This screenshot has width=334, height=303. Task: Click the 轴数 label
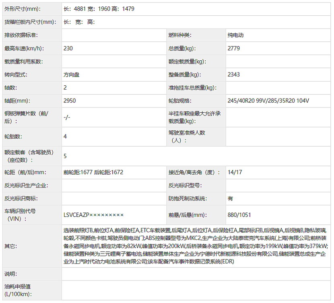(x=10, y=88)
